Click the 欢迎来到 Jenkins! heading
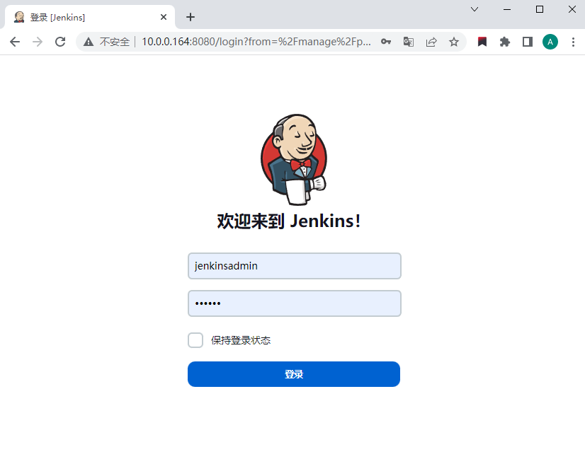The width and height of the screenshot is (585, 476). pyautogui.click(x=289, y=221)
